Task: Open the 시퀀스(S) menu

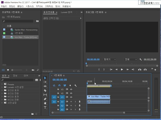Action: 30,6
